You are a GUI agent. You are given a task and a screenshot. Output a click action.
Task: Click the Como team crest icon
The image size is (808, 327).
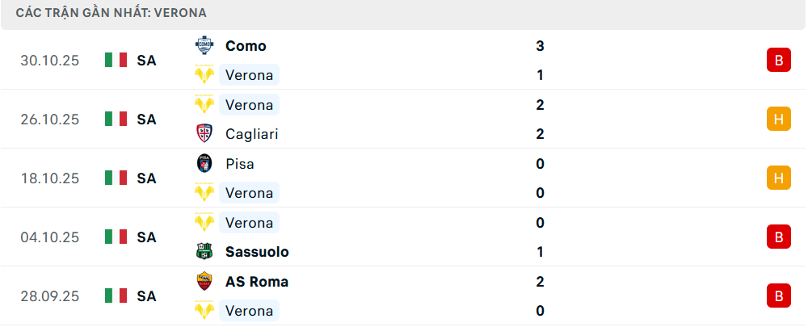pos(204,46)
